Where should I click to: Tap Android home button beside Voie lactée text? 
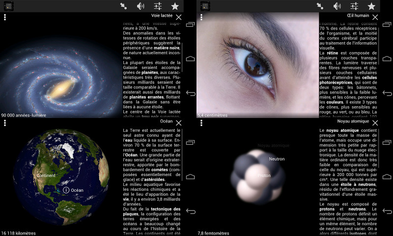(x=191, y=59)
